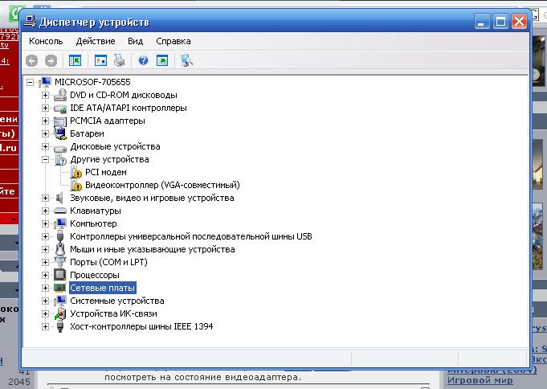Select the Компьютер label
The width and height of the screenshot is (547, 389).
pyautogui.click(x=93, y=223)
